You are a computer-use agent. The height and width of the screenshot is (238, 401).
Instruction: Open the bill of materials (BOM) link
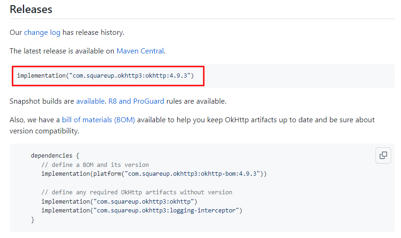(x=98, y=120)
